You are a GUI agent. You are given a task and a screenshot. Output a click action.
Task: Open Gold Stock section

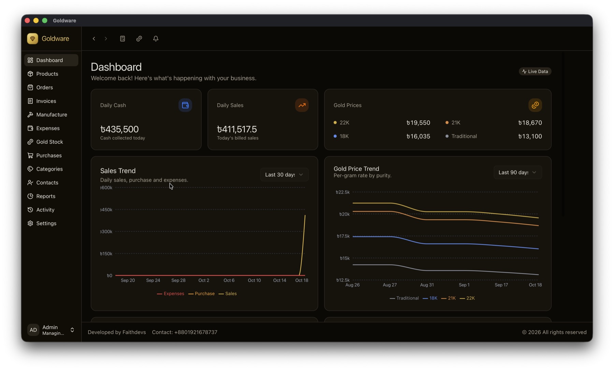(51, 142)
